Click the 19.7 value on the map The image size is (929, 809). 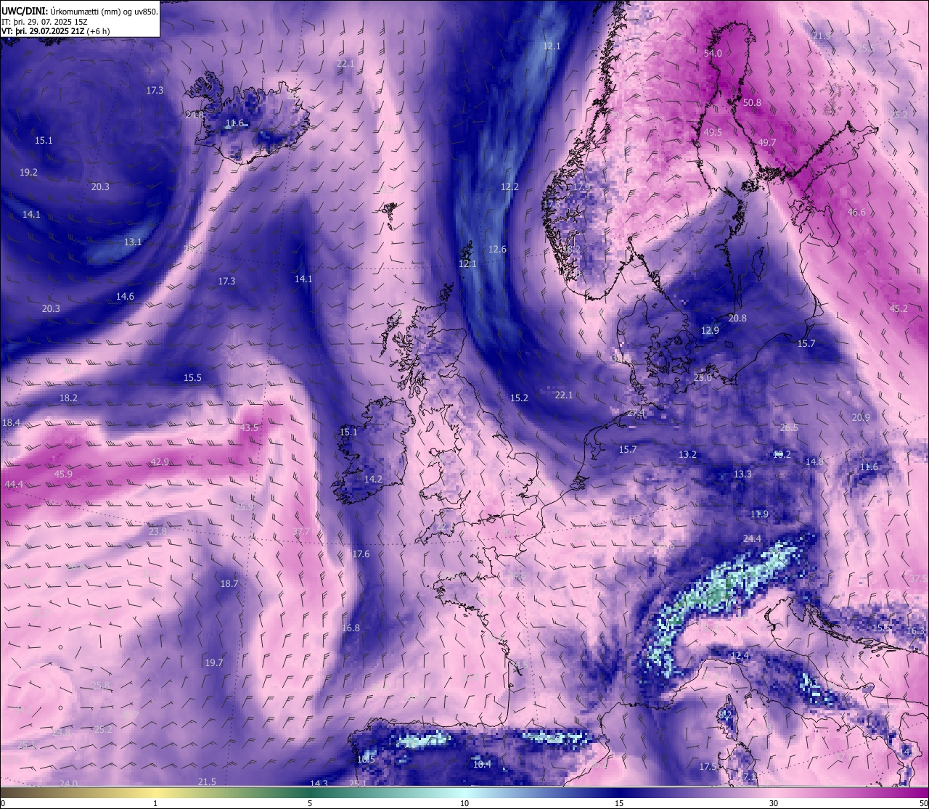[x=214, y=663]
